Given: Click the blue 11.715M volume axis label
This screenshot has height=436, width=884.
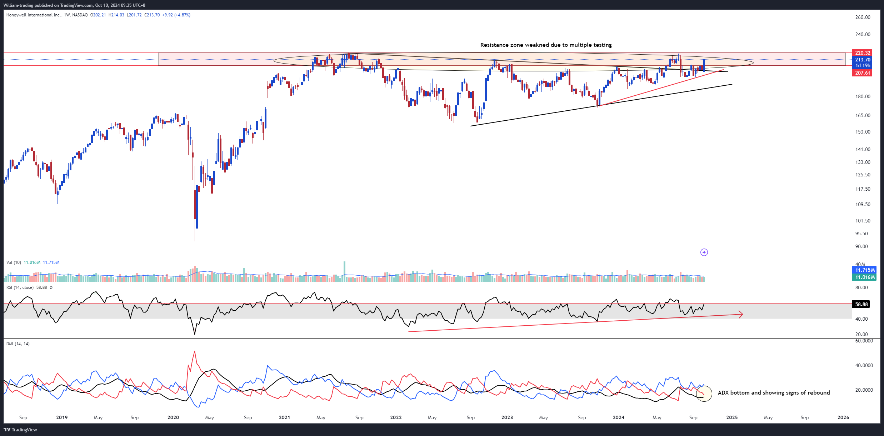Looking at the screenshot, I should tap(865, 270).
